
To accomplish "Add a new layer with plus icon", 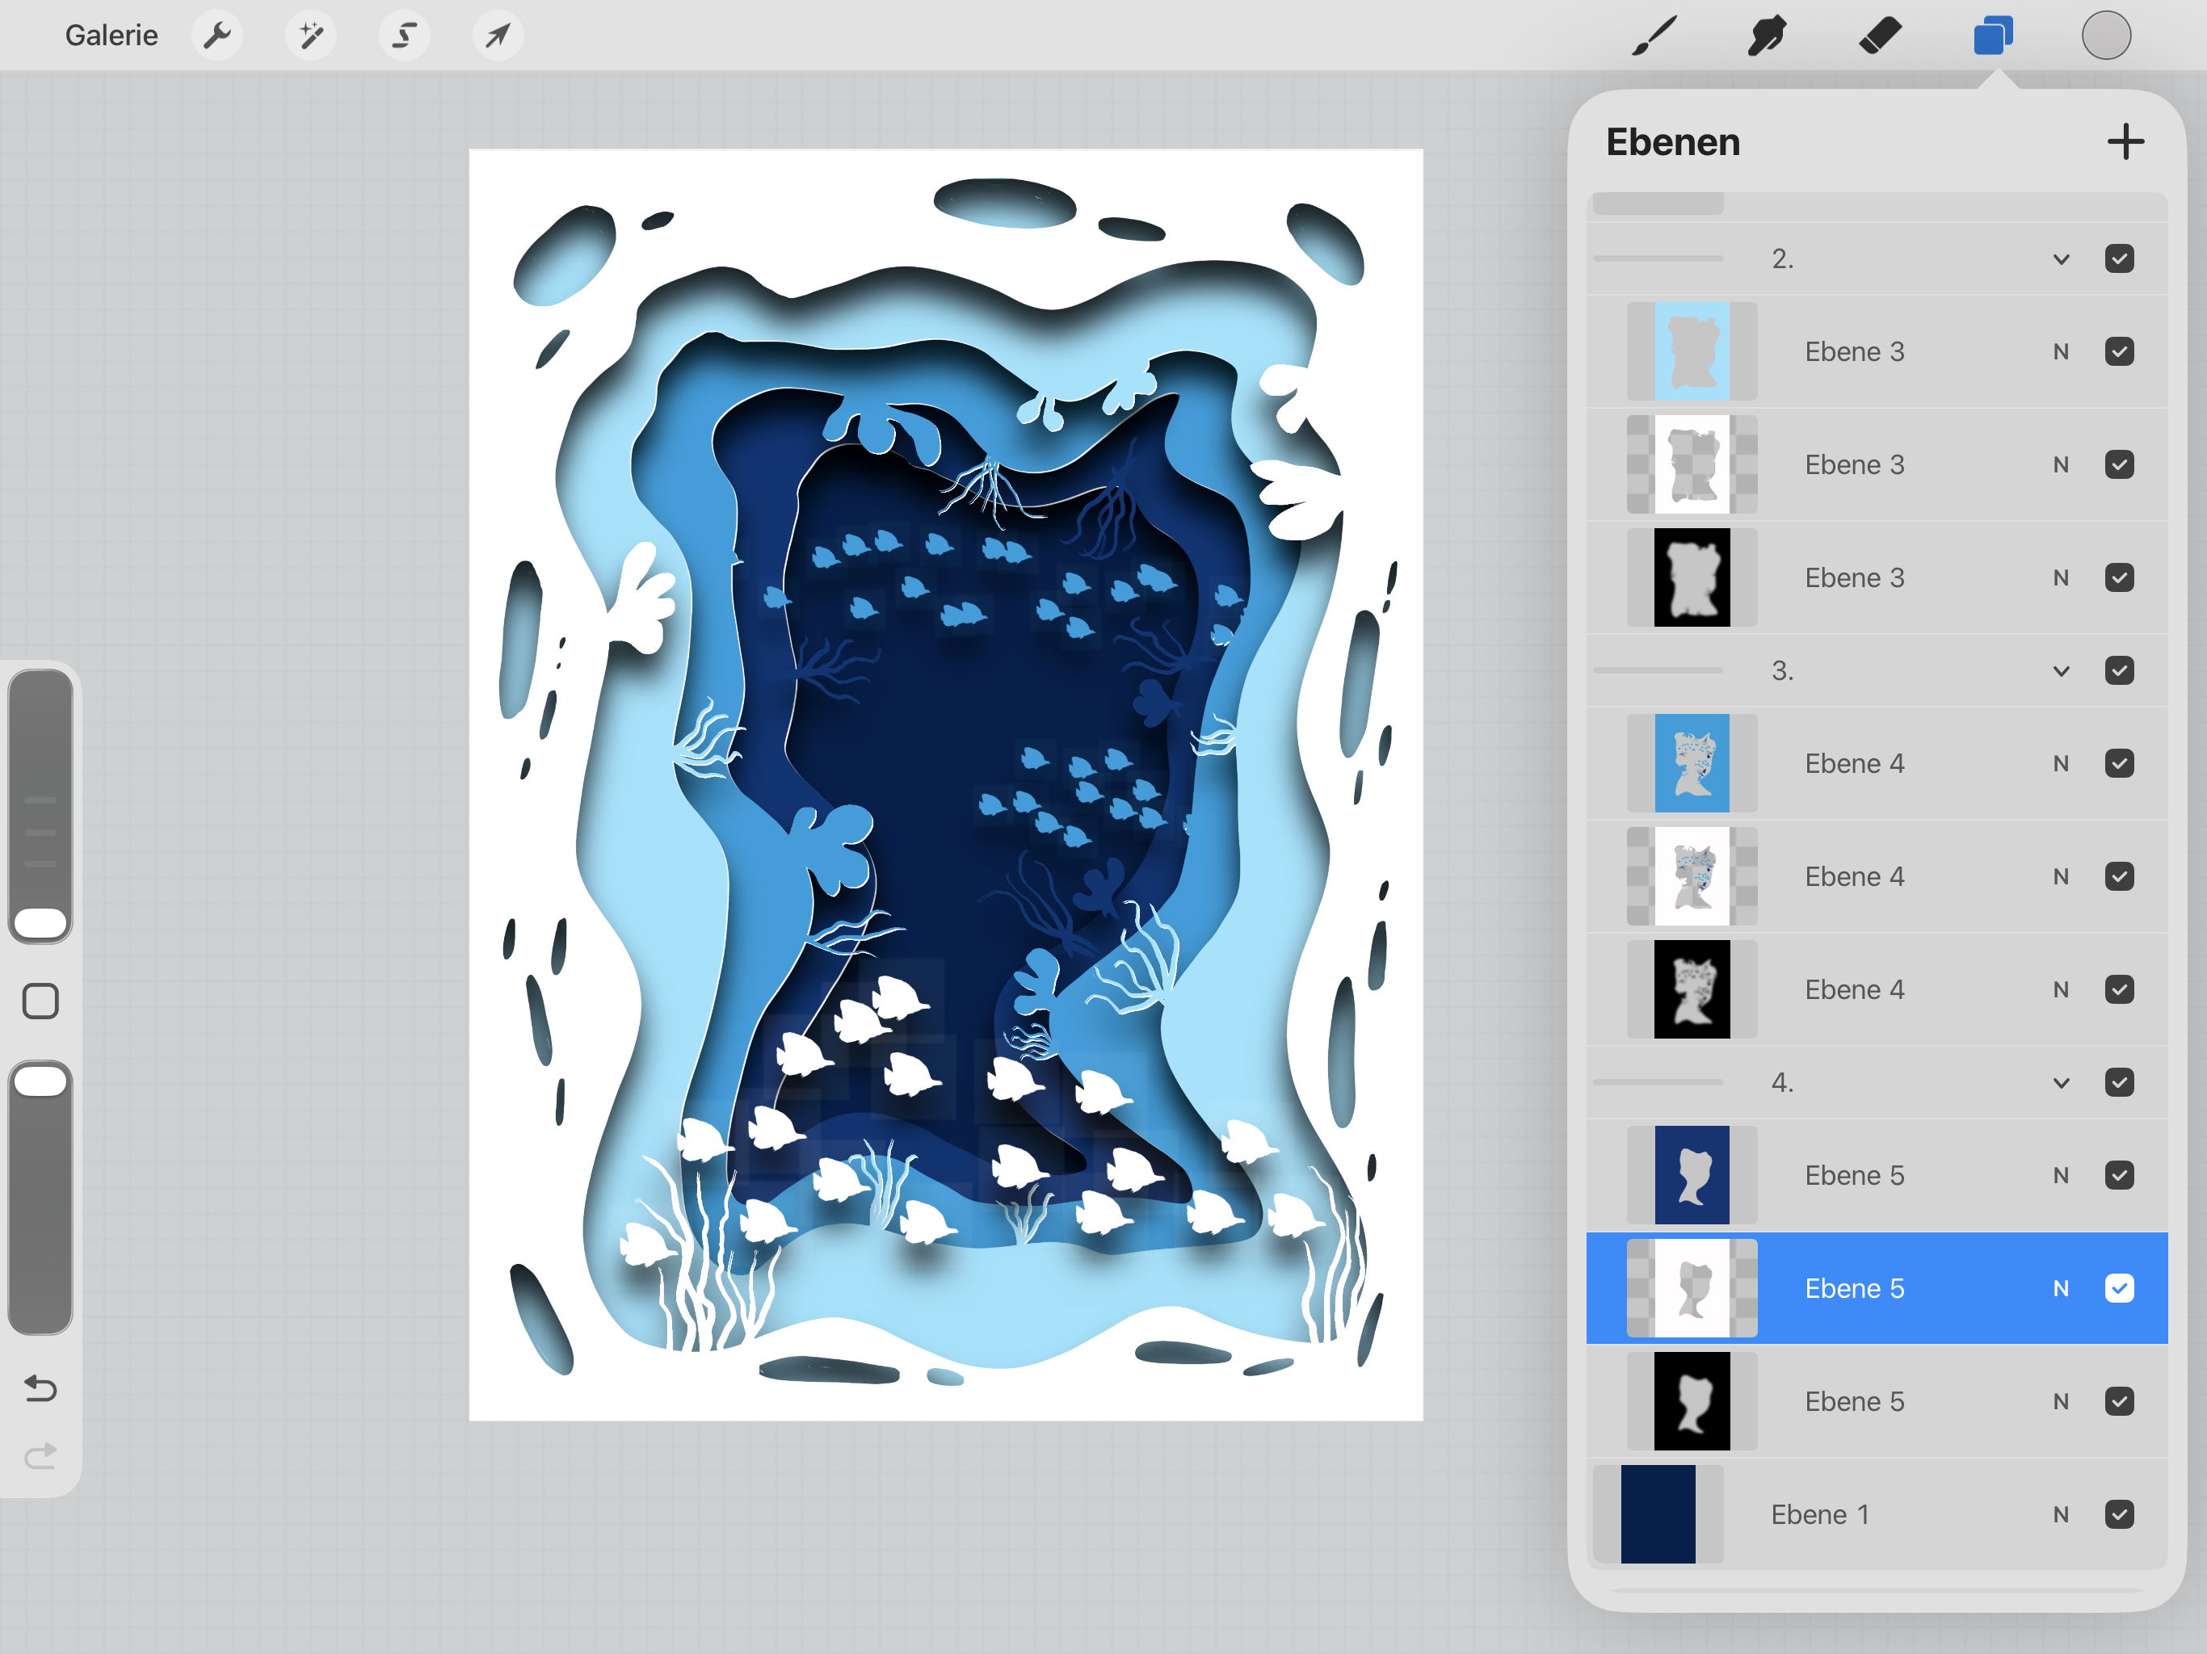I will [x=2125, y=141].
